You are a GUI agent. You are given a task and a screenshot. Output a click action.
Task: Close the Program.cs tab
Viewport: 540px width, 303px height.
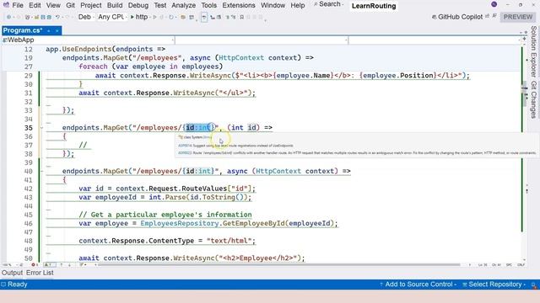point(57,31)
